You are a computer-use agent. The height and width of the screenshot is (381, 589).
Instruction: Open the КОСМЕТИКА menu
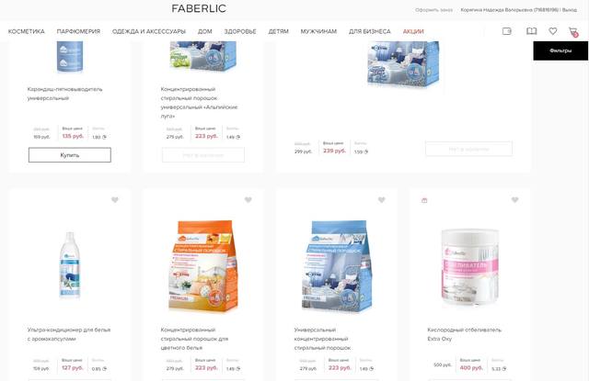pos(27,31)
